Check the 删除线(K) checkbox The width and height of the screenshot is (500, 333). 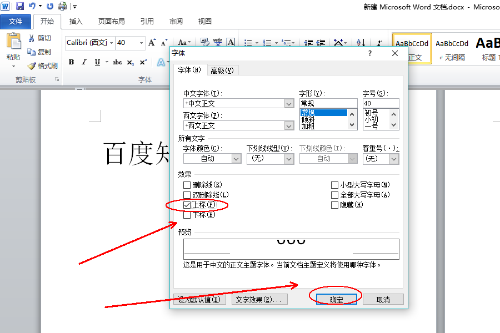click(187, 185)
